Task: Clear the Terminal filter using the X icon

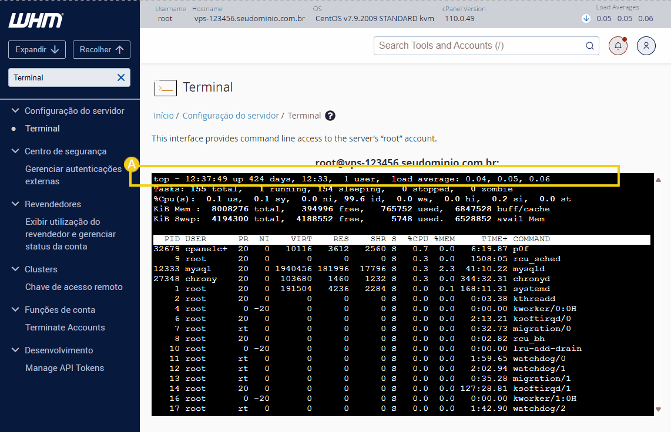Action: 120,77
